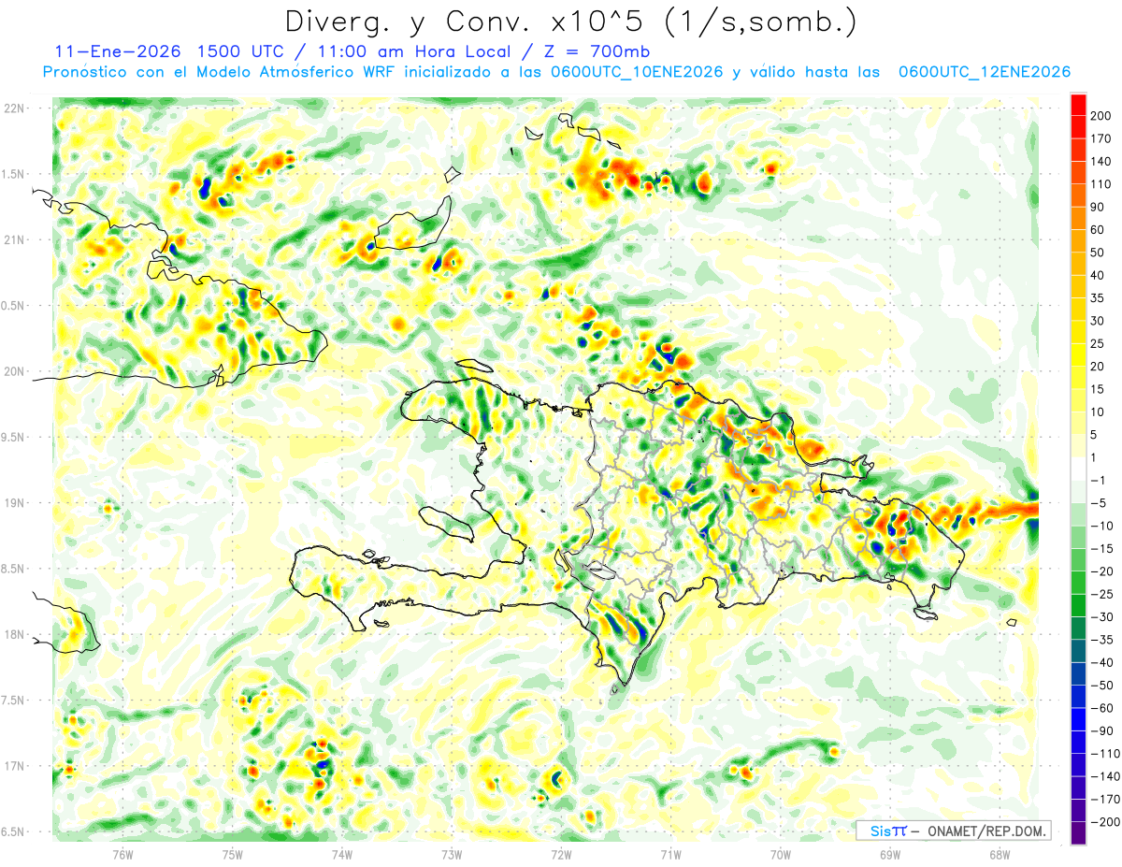
Task: Click the 19N latitude label
Action: 14,502
